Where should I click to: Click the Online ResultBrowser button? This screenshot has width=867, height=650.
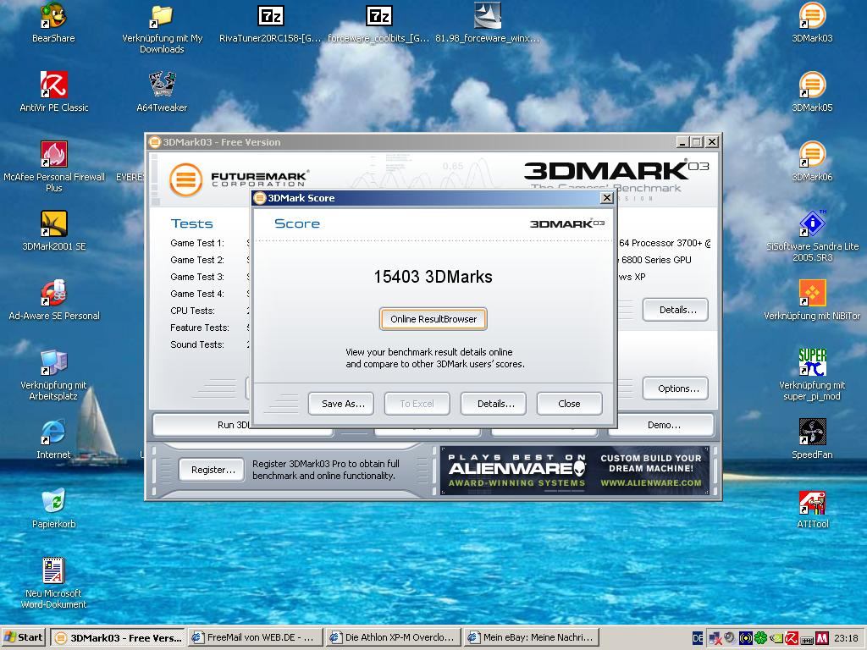[433, 319]
